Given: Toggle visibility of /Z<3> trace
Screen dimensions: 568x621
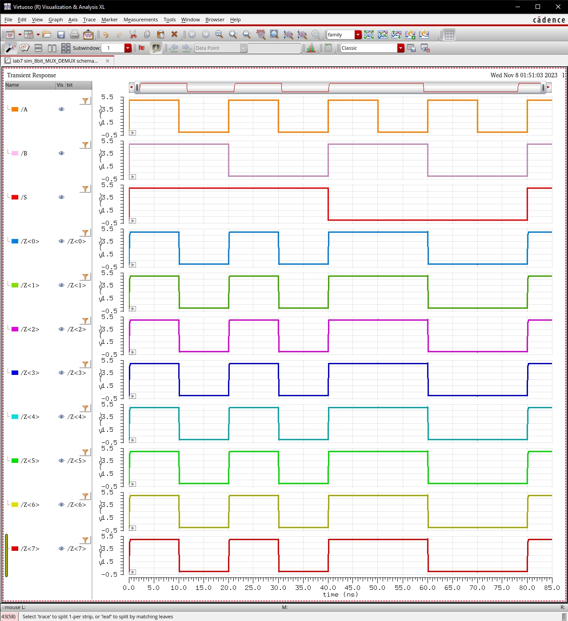Looking at the screenshot, I should (x=61, y=373).
